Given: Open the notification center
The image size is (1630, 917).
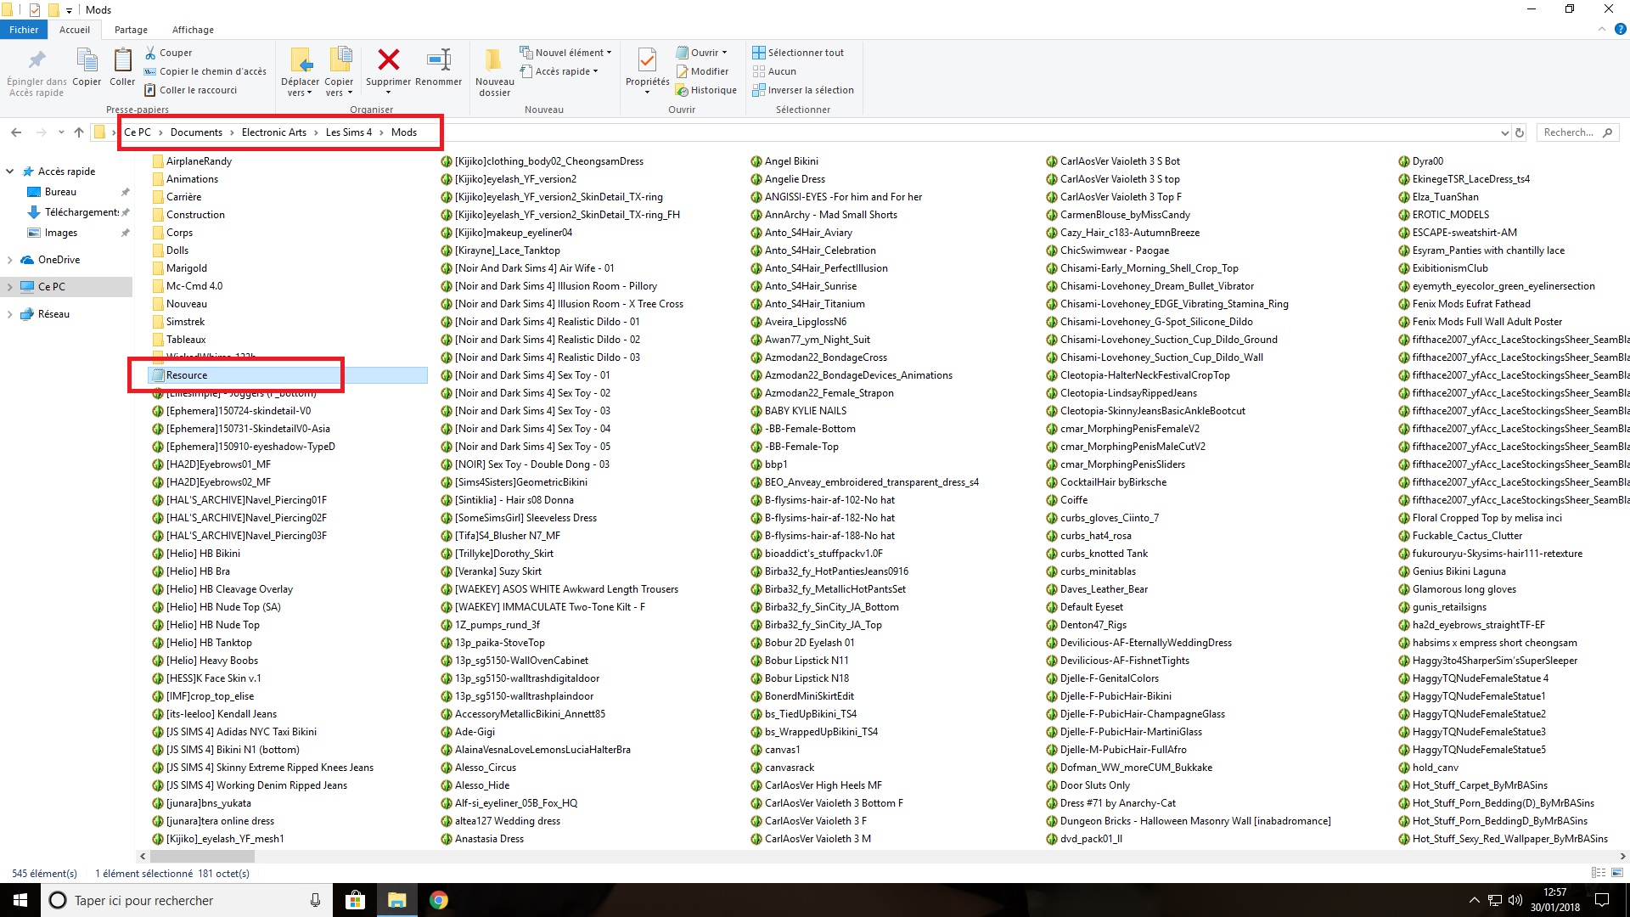Looking at the screenshot, I should click(1602, 900).
